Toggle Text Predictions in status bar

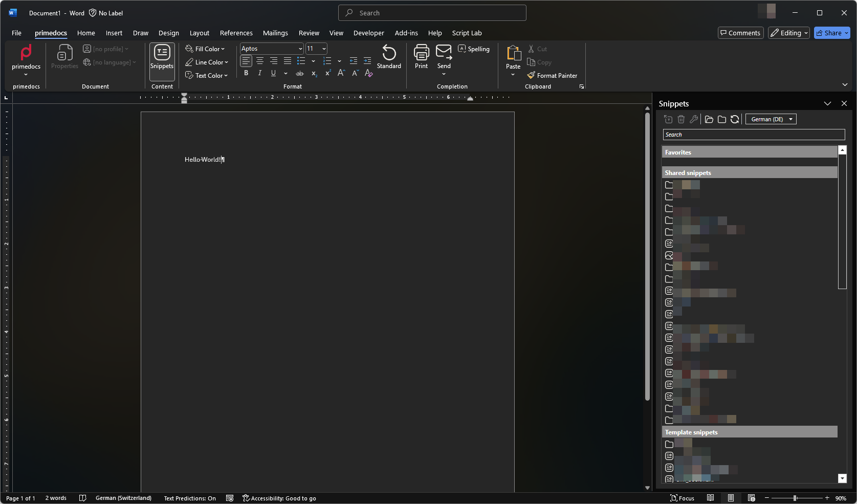pyautogui.click(x=190, y=498)
